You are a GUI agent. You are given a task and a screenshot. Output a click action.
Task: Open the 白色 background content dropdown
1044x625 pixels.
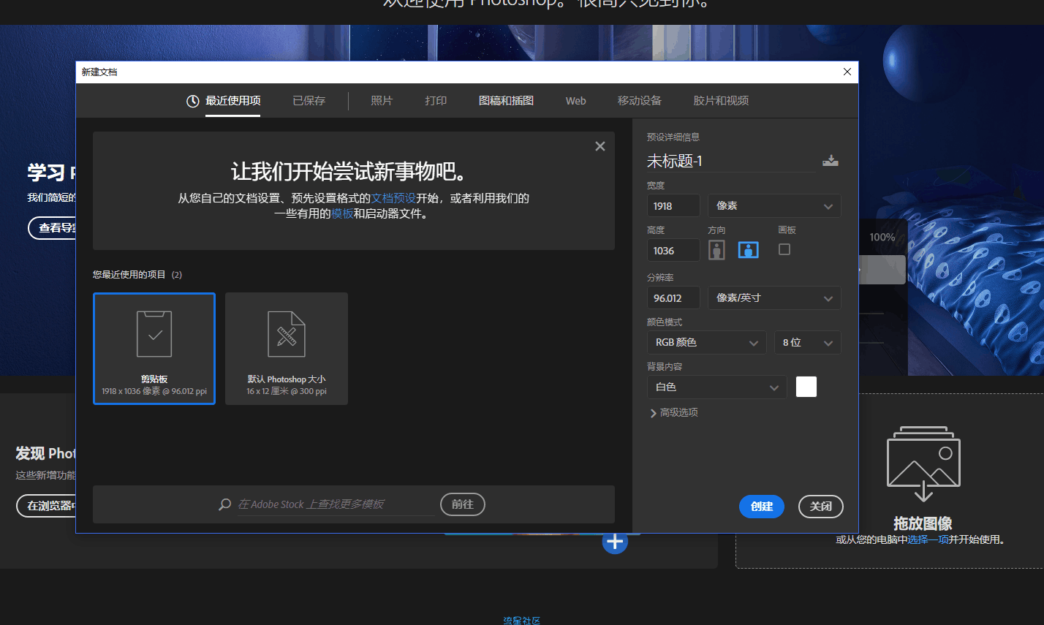[x=716, y=387]
